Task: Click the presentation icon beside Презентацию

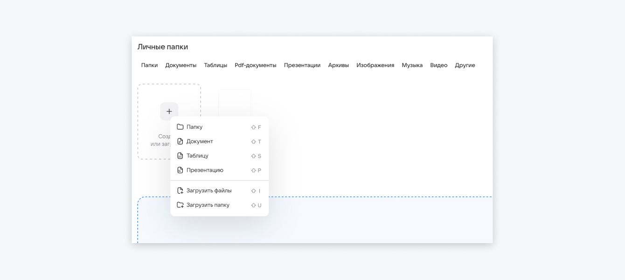Action: tap(180, 170)
